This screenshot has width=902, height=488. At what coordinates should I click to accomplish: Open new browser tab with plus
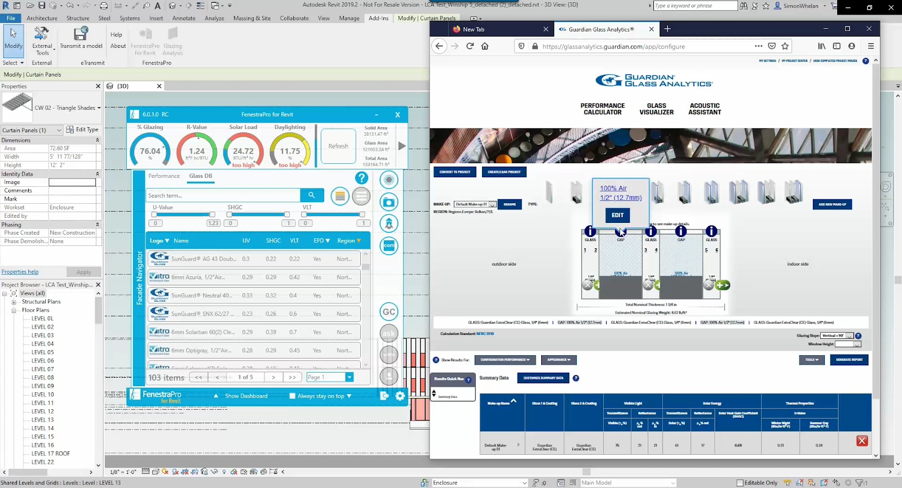click(x=667, y=29)
